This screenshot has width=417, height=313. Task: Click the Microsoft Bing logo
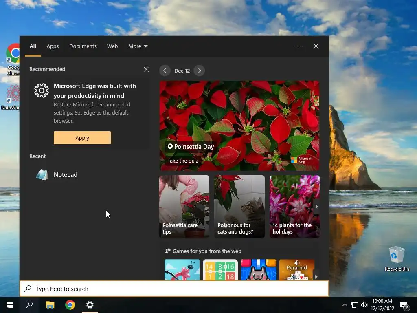(302, 160)
